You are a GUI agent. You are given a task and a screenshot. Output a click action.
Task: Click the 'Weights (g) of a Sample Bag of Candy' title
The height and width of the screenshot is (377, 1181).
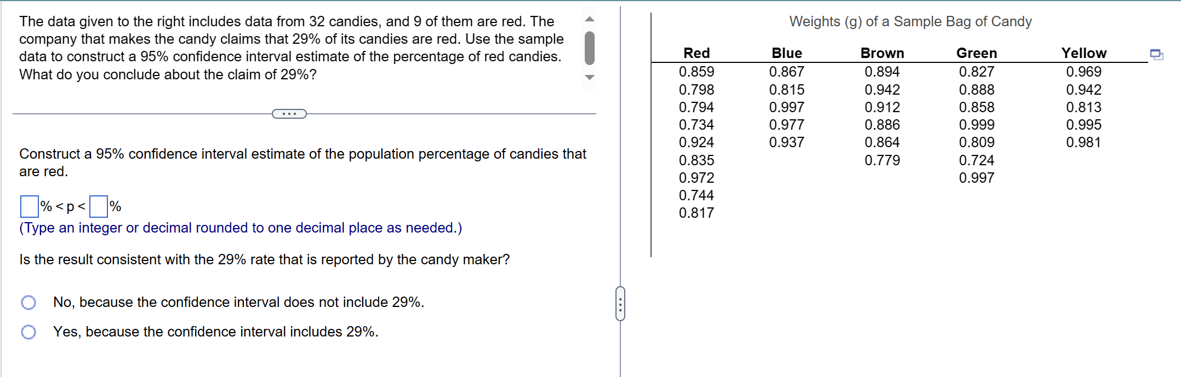pos(910,21)
